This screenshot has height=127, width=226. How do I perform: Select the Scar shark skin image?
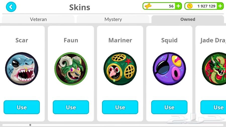[22, 69]
